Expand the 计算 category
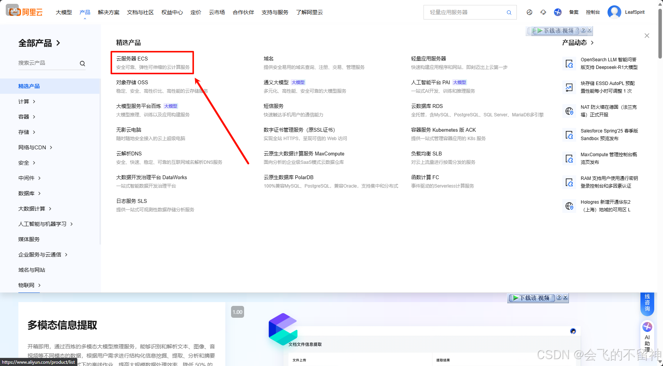The height and width of the screenshot is (366, 663). tap(27, 101)
